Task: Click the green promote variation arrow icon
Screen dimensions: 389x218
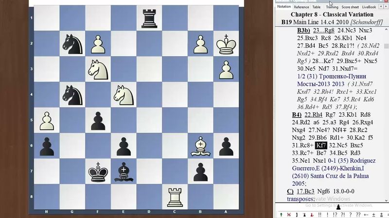Action: coord(281,214)
